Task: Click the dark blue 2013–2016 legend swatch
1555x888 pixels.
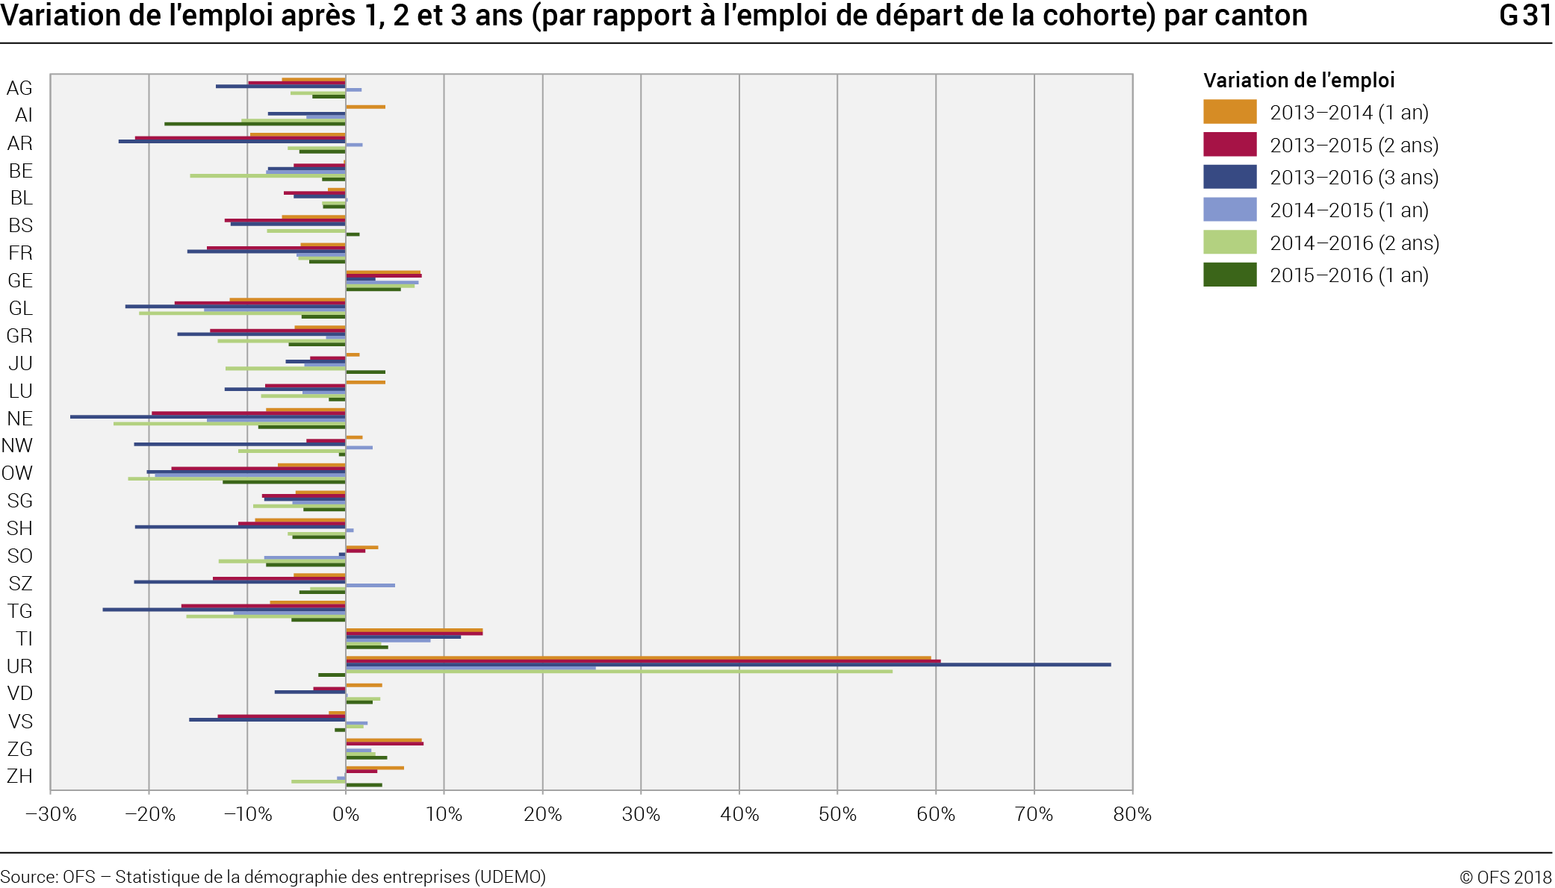Action: click(x=1229, y=177)
